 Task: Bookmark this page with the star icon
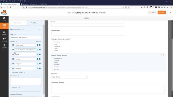coord(128,7)
